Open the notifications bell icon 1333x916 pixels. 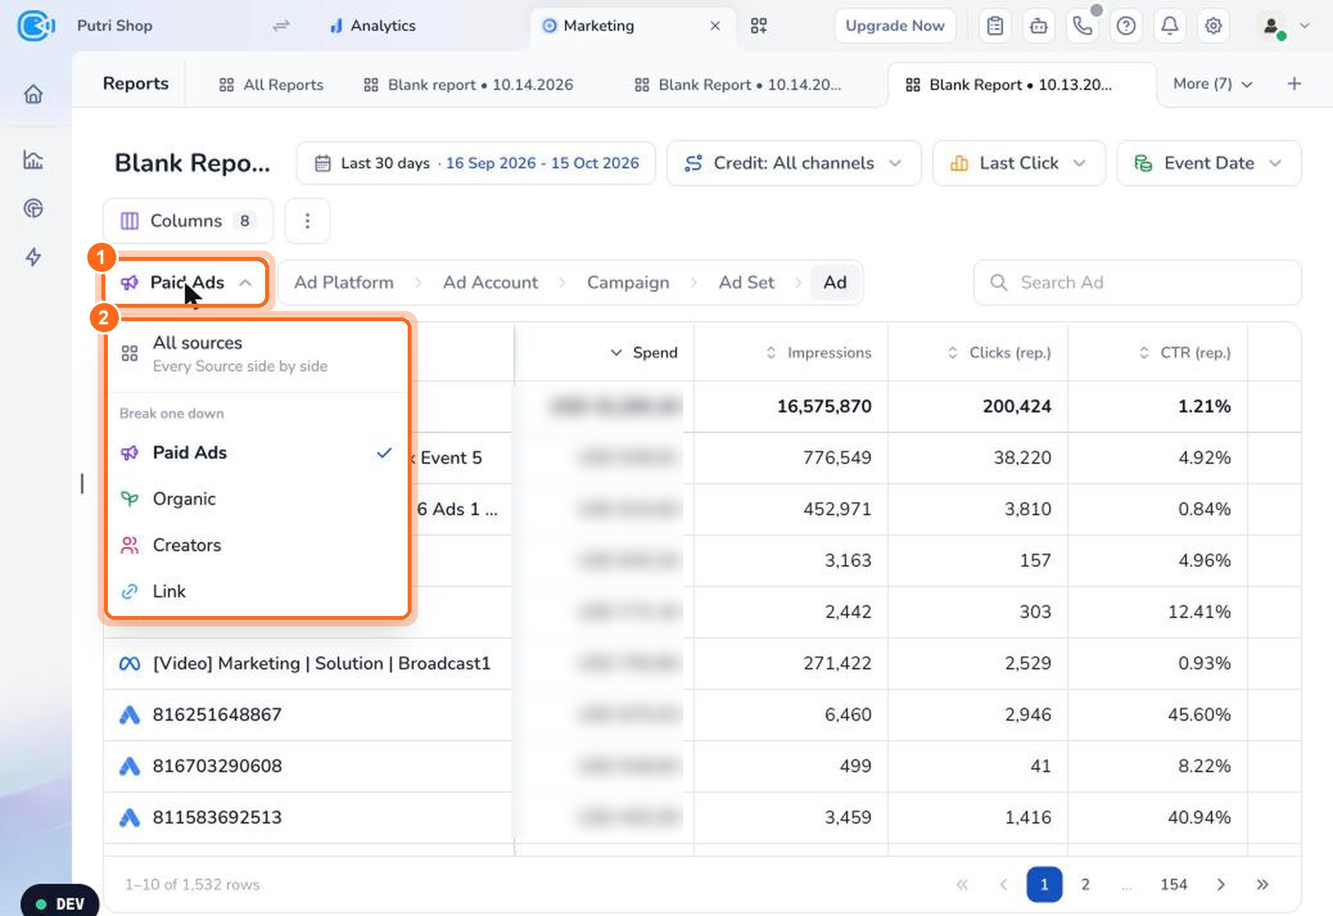coord(1170,26)
